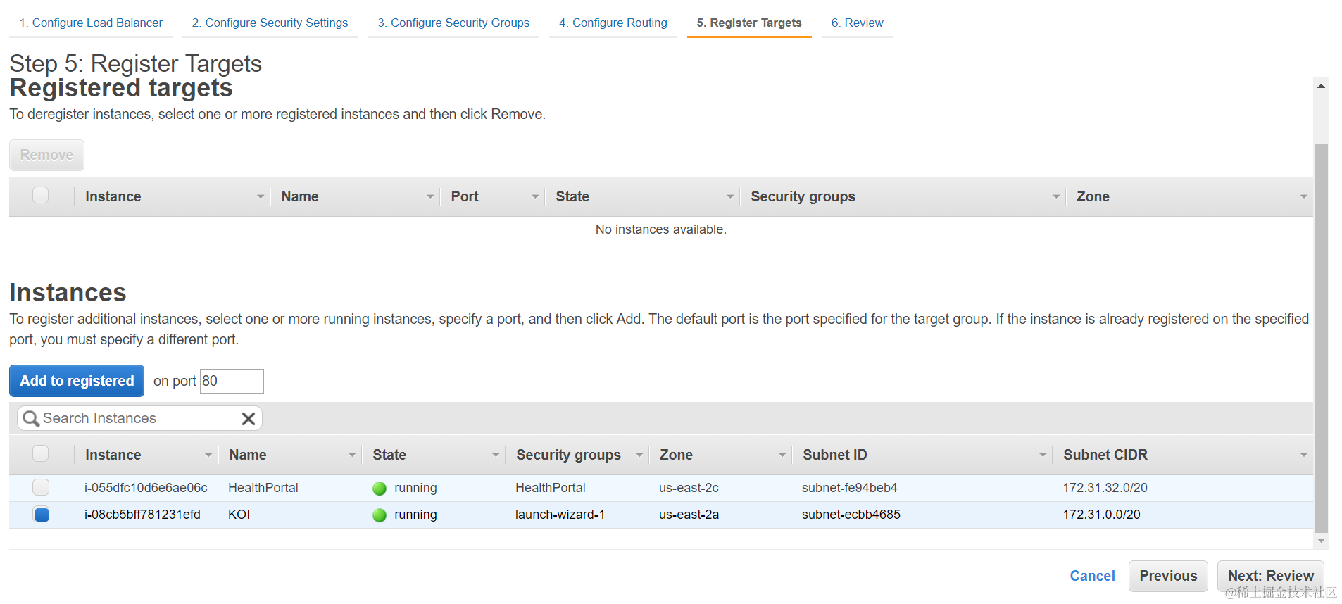
Task: Click green running status dot for KOI
Action: tap(380, 515)
